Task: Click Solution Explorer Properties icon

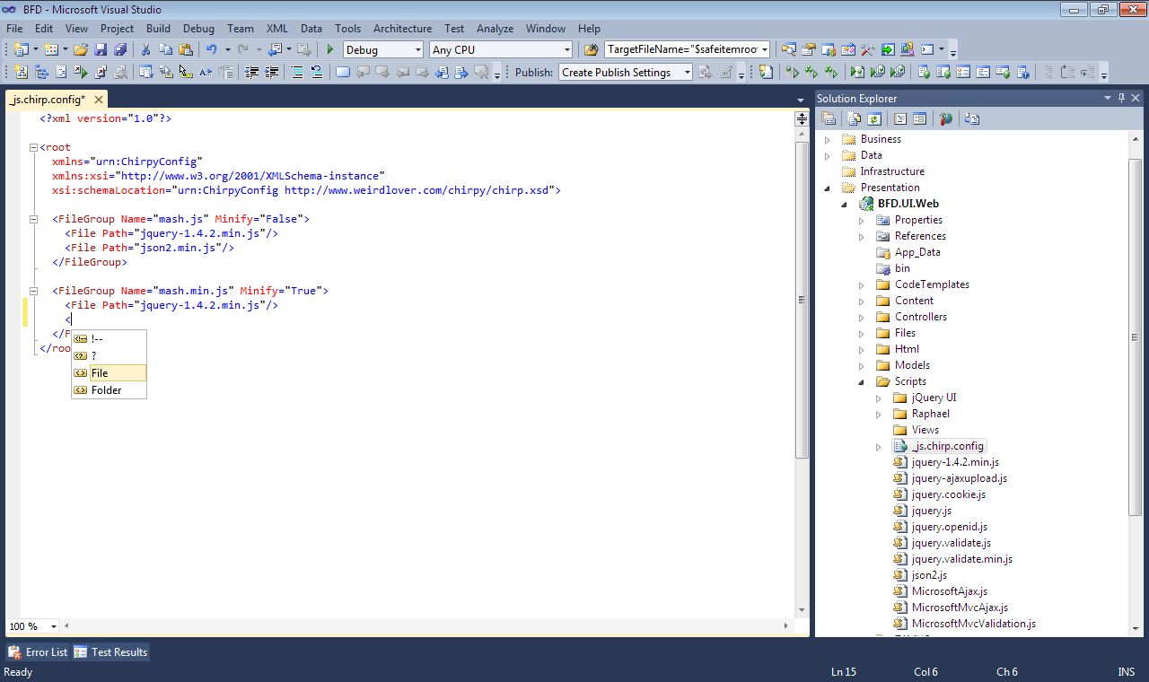Action: tap(829, 118)
